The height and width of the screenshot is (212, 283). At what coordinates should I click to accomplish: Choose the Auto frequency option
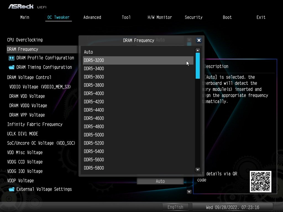coord(138,52)
